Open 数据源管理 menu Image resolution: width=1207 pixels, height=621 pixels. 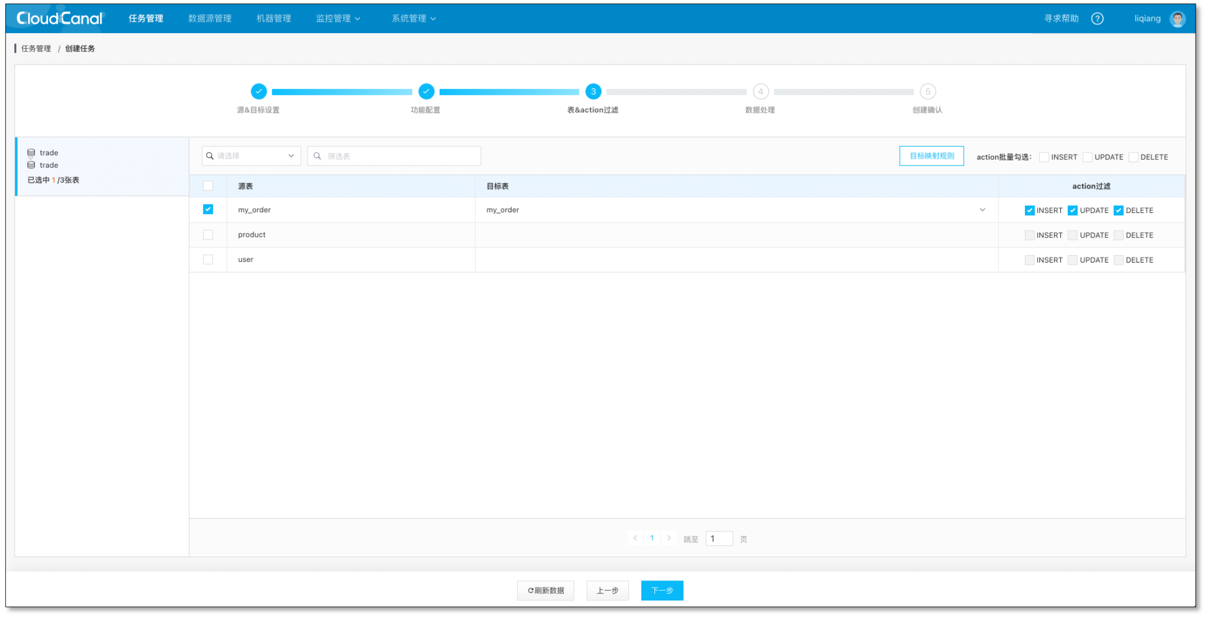pos(210,18)
